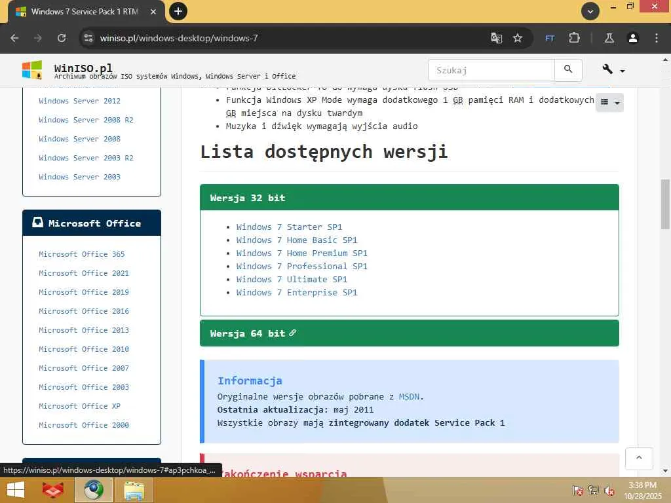The width and height of the screenshot is (671, 503).
Task: Open Microsoft Office 365 link
Action: [82, 254]
